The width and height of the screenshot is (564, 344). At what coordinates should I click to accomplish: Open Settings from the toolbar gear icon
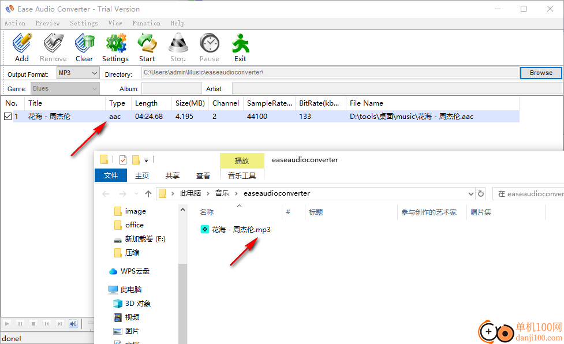tap(115, 47)
